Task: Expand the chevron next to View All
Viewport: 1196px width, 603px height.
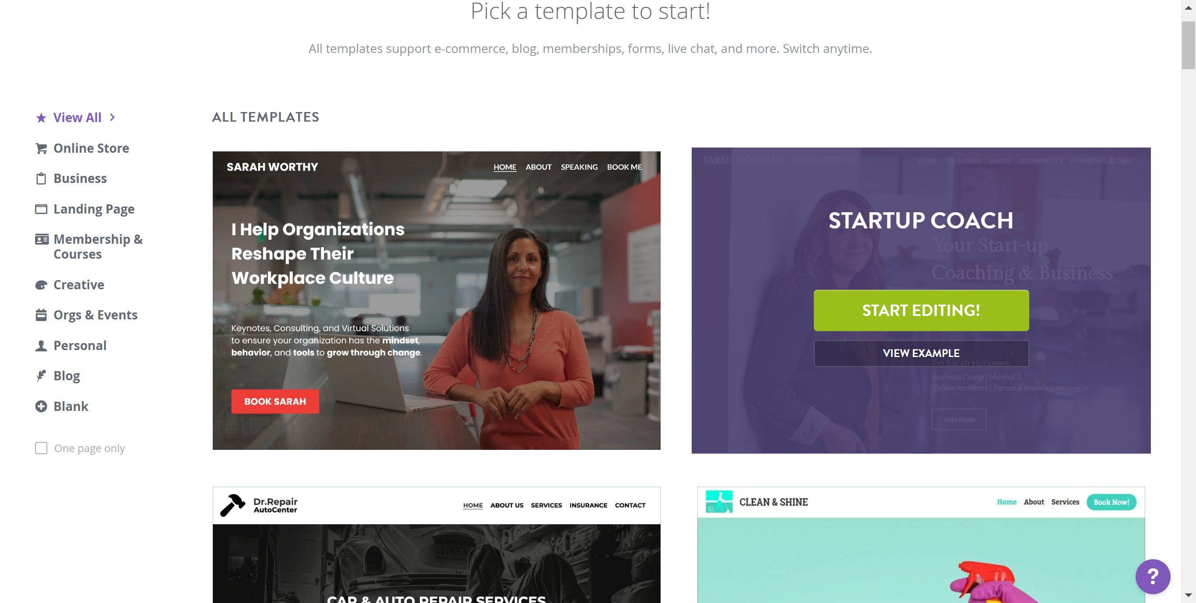Action: click(x=112, y=117)
